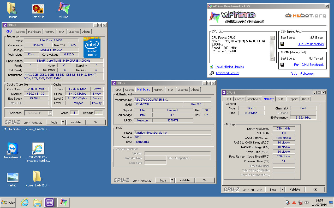Open Graphics tab in Mainboard window
The height and width of the screenshot is (208, 334).
click(183, 90)
